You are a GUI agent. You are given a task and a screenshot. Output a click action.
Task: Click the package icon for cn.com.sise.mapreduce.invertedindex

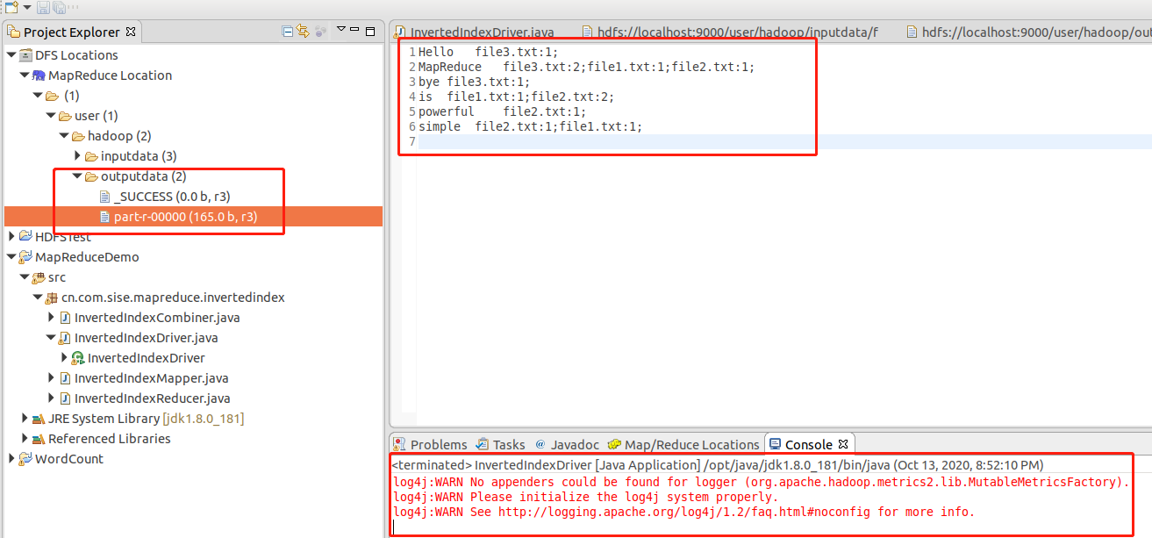pos(53,297)
